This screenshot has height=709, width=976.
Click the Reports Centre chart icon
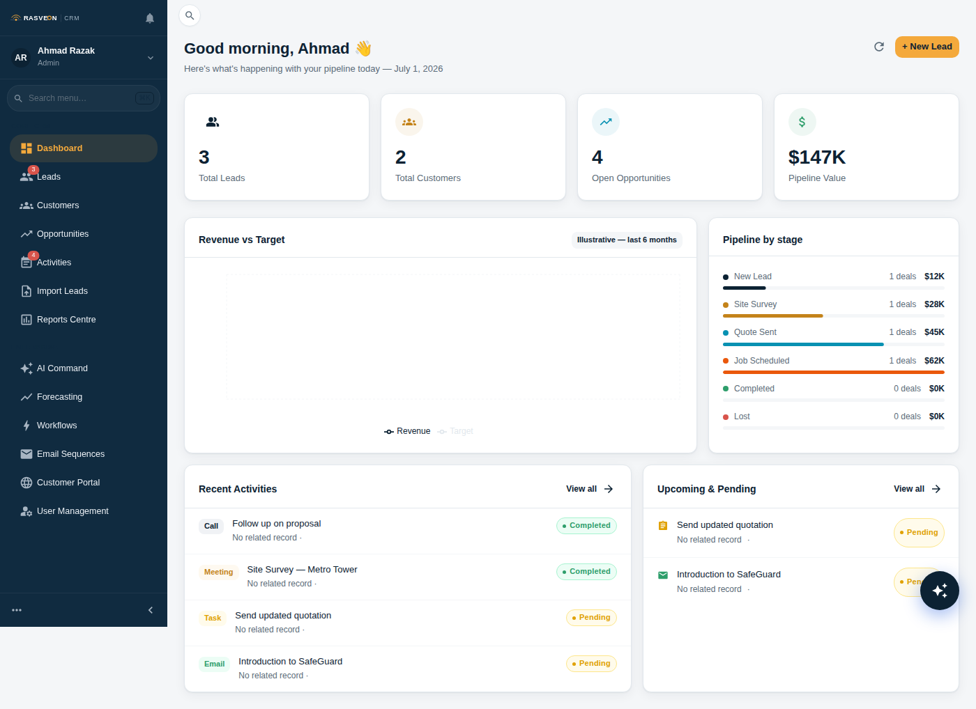26,320
